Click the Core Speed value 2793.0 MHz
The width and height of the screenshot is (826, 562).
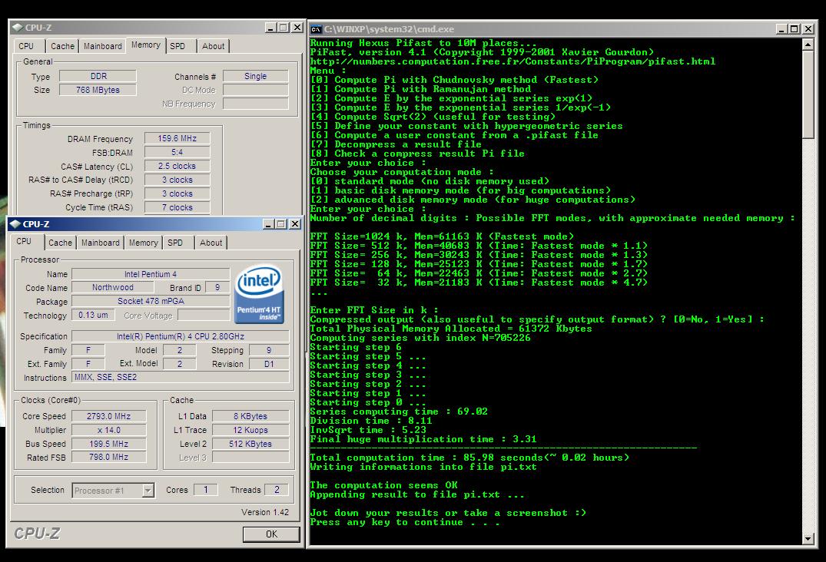click(108, 416)
